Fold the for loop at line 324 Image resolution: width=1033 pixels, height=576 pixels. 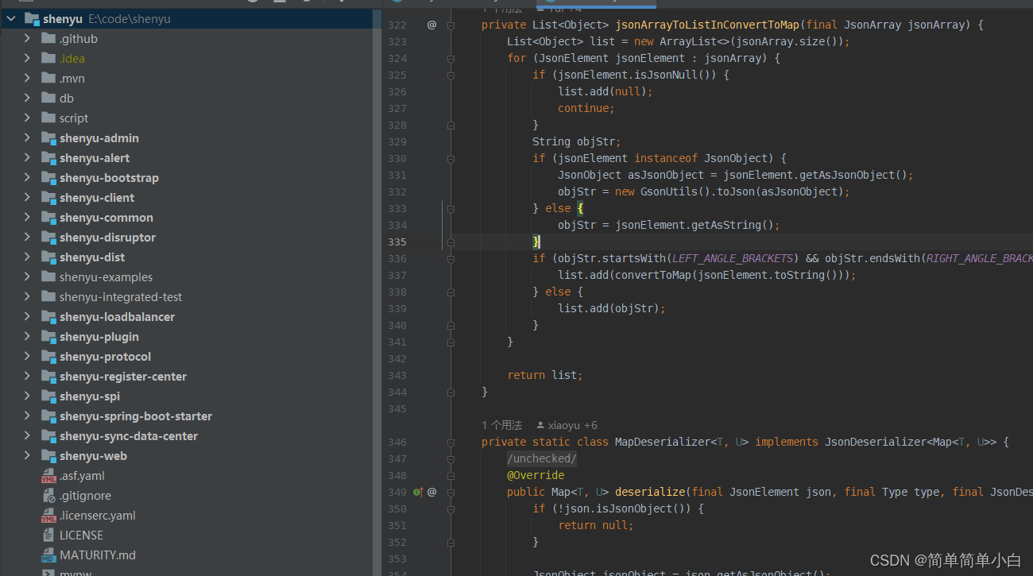pos(451,58)
